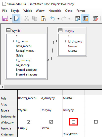Open the Narzędzia menu
Image resolution: width=102 pixels, height=137 pixels.
click(x=55, y=11)
